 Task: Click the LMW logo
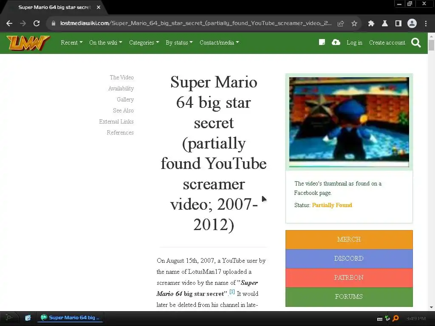[x=28, y=43]
